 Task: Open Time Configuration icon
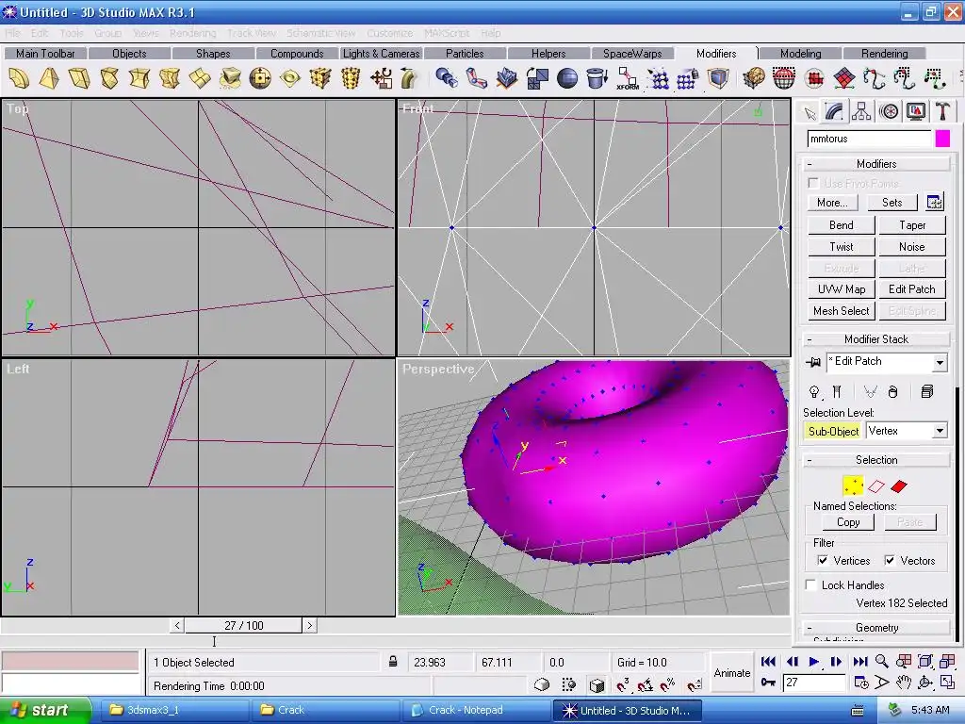tap(861, 683)
